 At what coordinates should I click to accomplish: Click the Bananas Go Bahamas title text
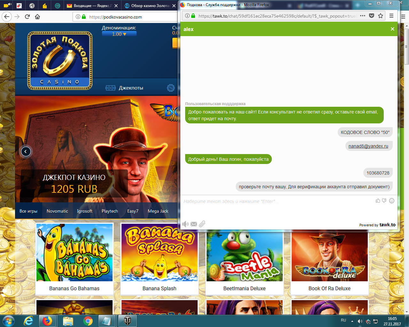[x=74, y=288]
